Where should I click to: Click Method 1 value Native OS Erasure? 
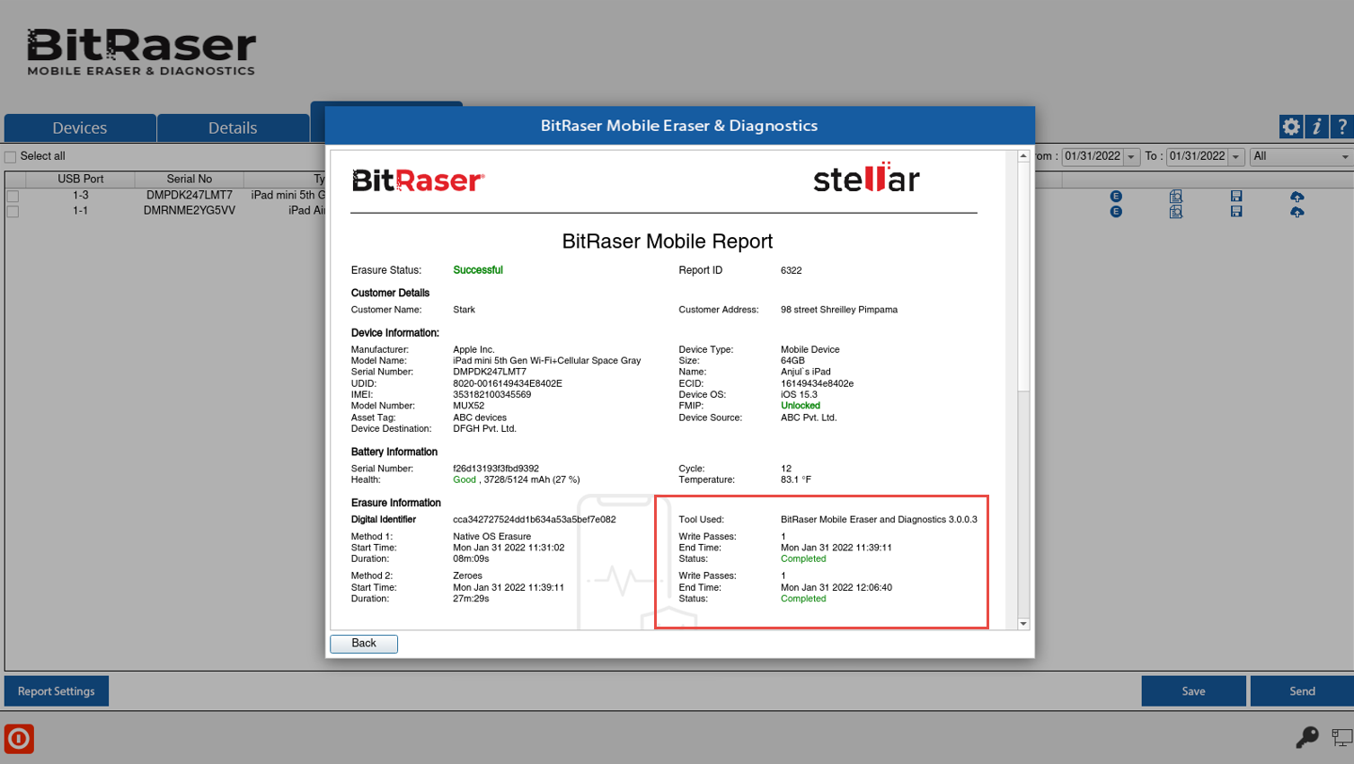coord(492,537)
